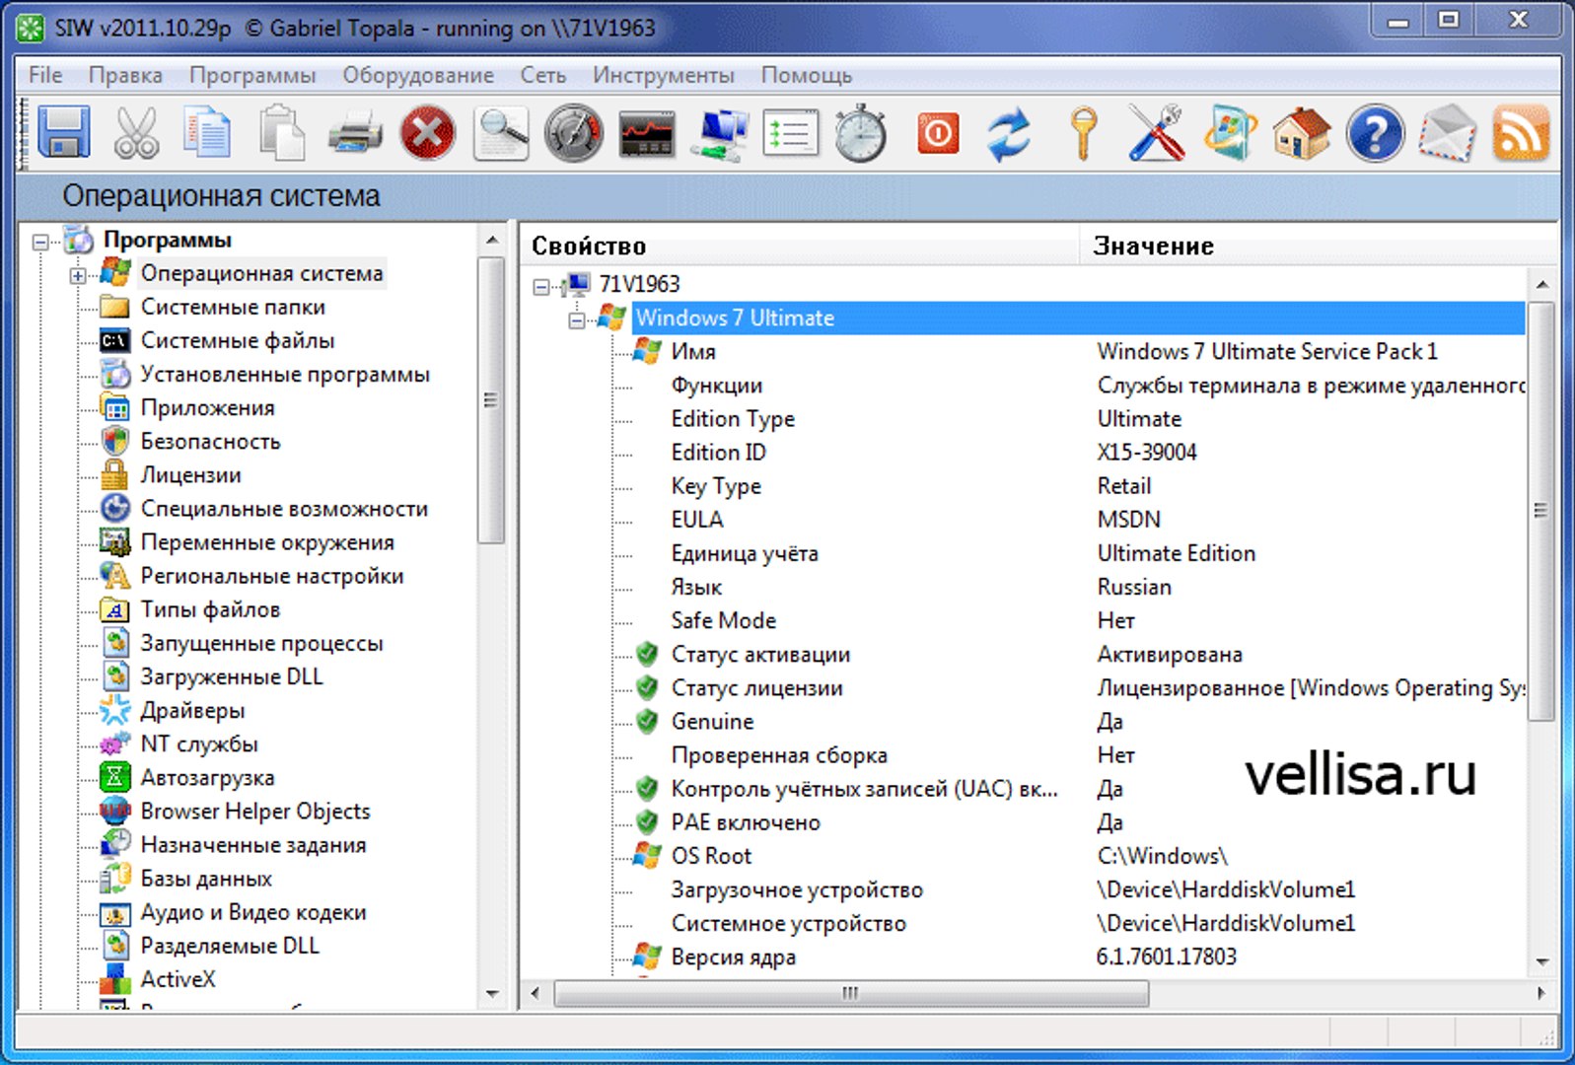The width and height of the screenshot is (1575, 1065).
Task: Select Установленные программы in the tree
Action: [285, 375]
